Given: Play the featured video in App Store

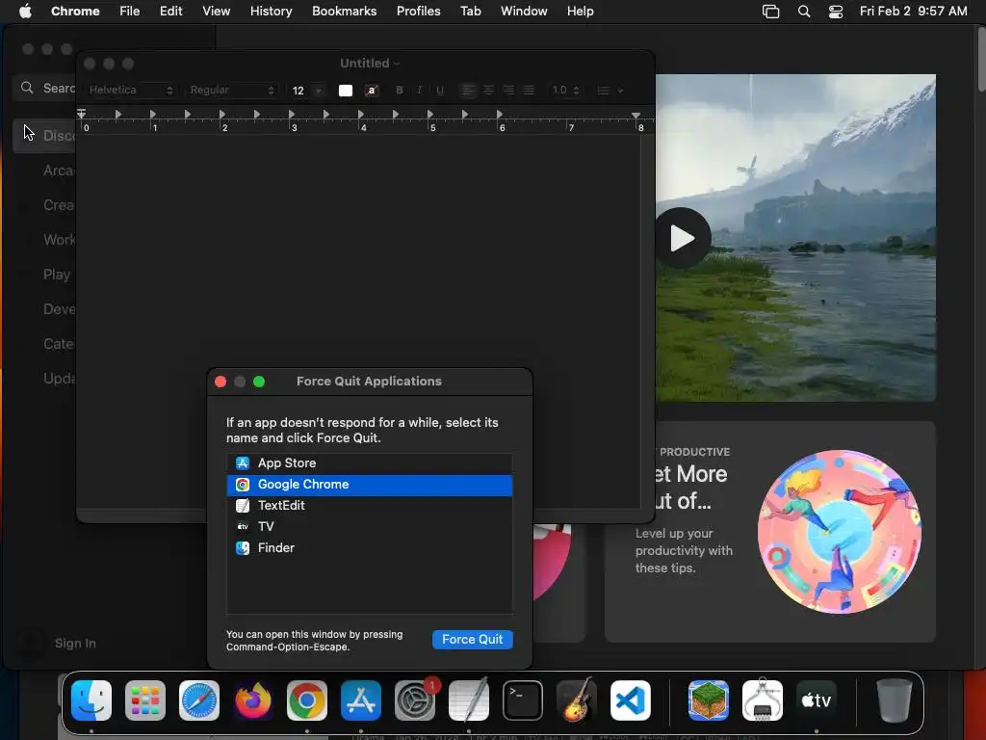Looking at the screenshot, I should coord(683,239).
